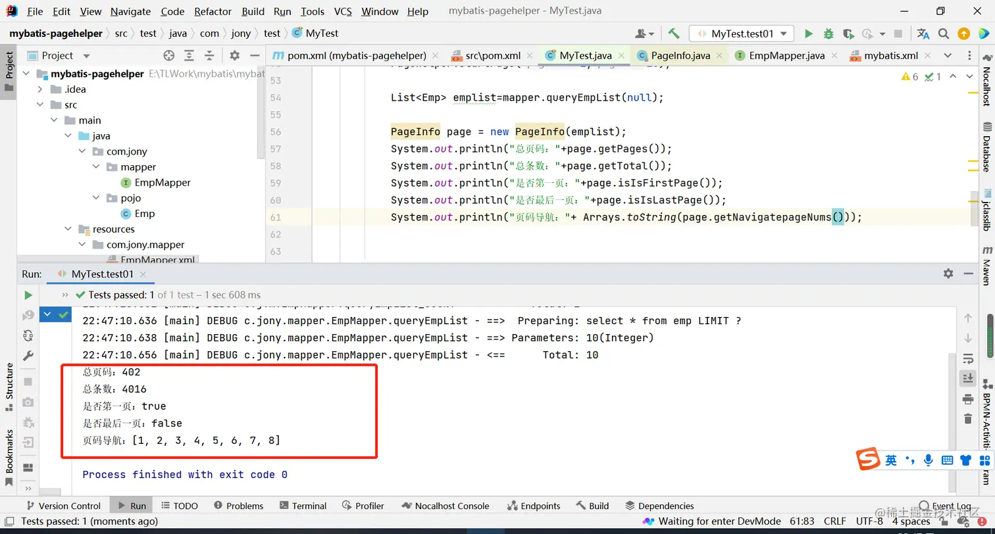Close the MyTest.java editor tab
This screenshot has width=995, height=534.
click(x=623, y=56)
